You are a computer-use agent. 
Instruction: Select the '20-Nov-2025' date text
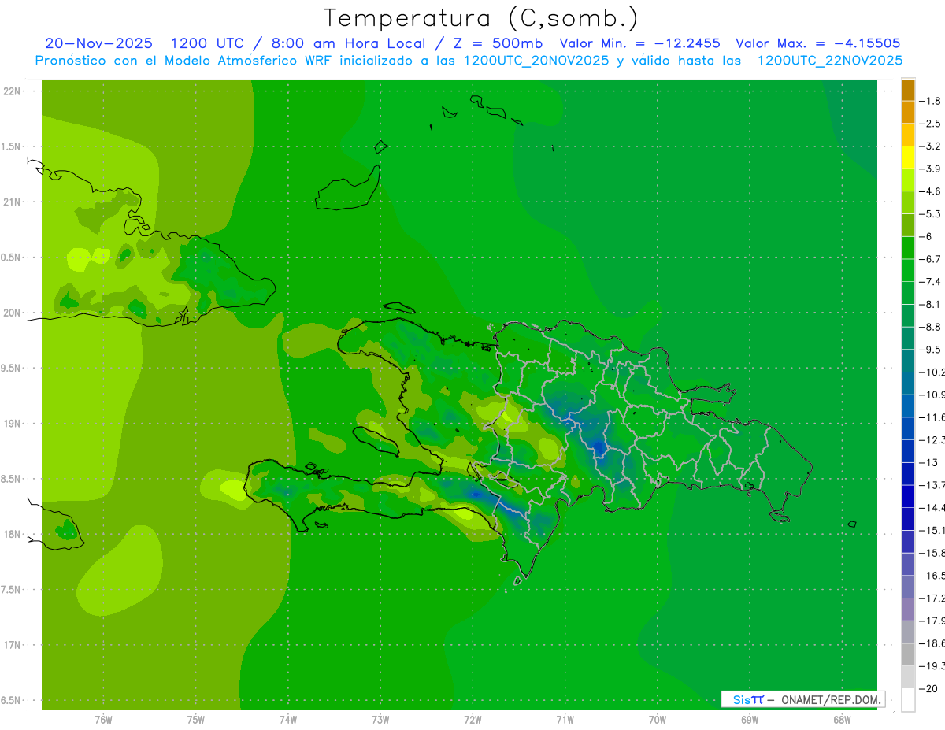click(x=99, y=43)
